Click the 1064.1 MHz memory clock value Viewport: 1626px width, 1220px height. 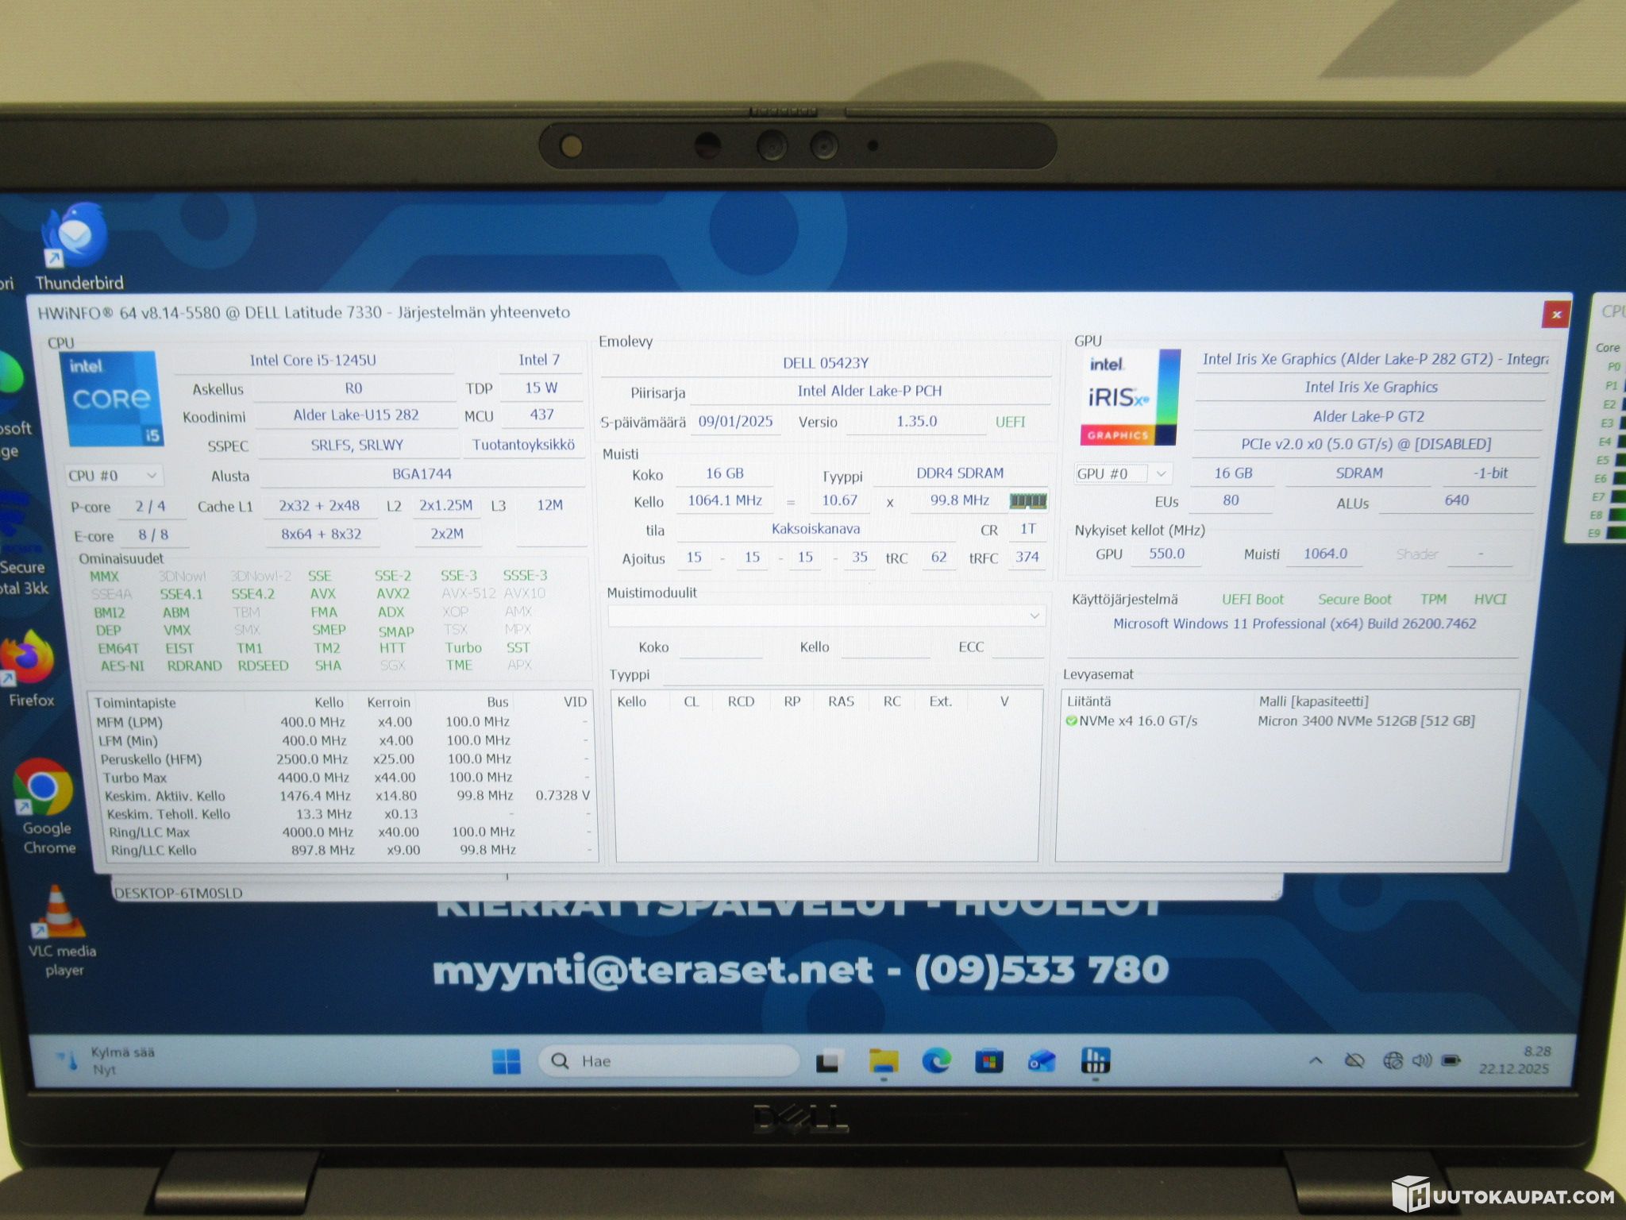point(725,500)
